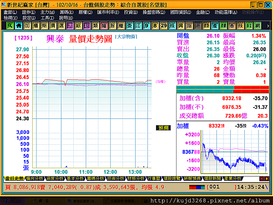Viewport: 273px width, 205px height.
Task: Open the 證券(E) menu
Action: 29,12
